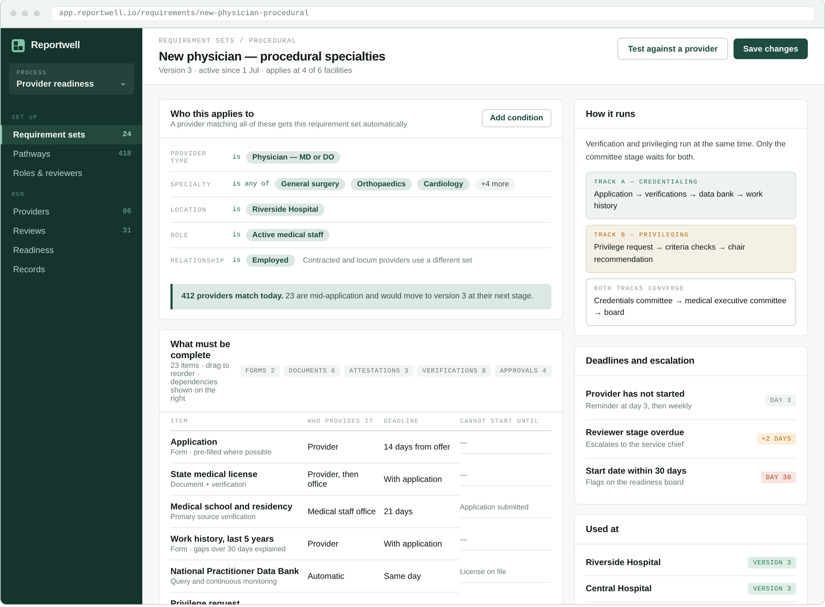
Task: Filter items by Forms tab
Action: [260, 371]
